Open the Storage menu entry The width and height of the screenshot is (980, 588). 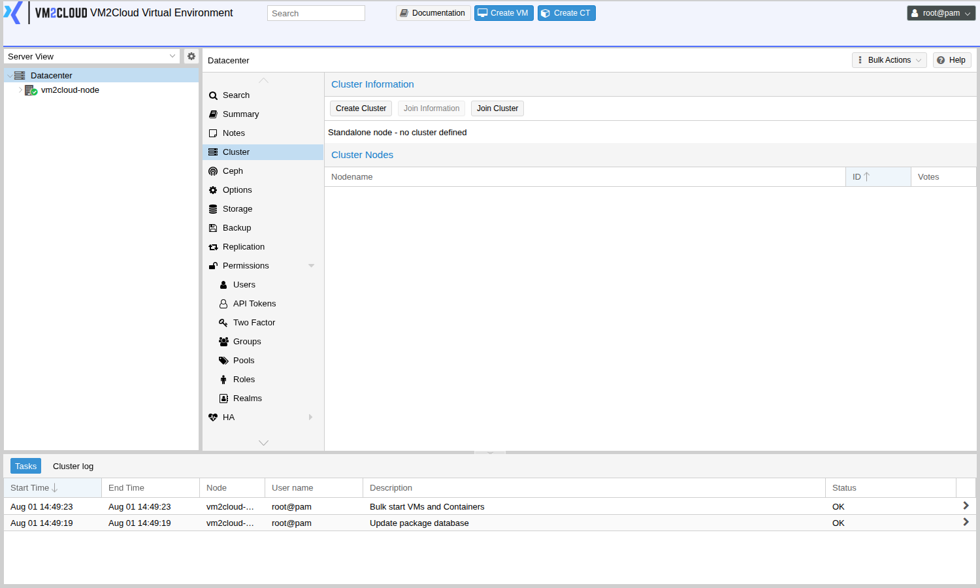click(x=263, y=209)
